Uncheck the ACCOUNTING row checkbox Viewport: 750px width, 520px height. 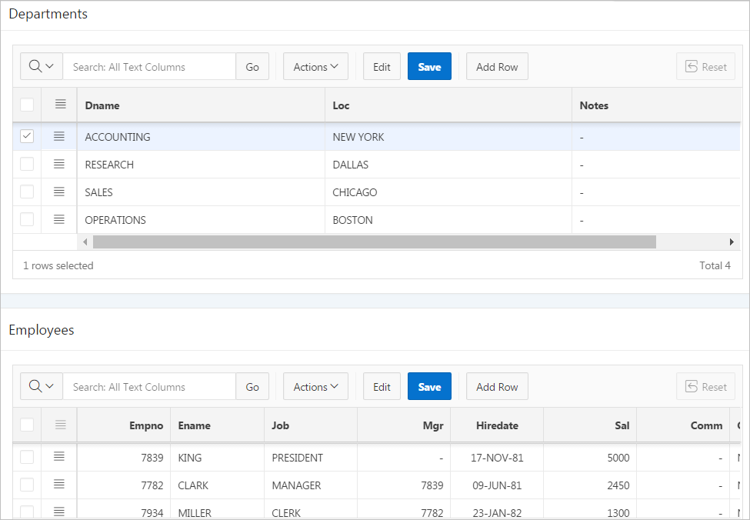coord(27,136)
